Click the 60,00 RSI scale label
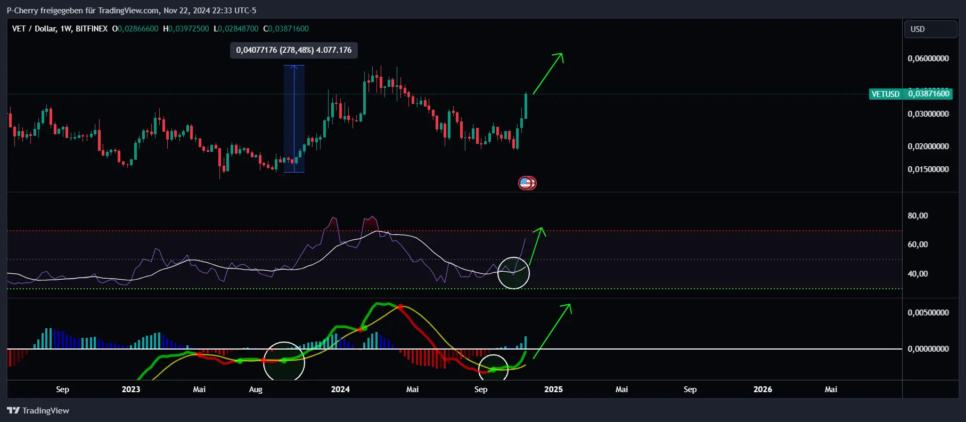The height and width of the screenshot is (422, 966). click(x=918, y=245)
